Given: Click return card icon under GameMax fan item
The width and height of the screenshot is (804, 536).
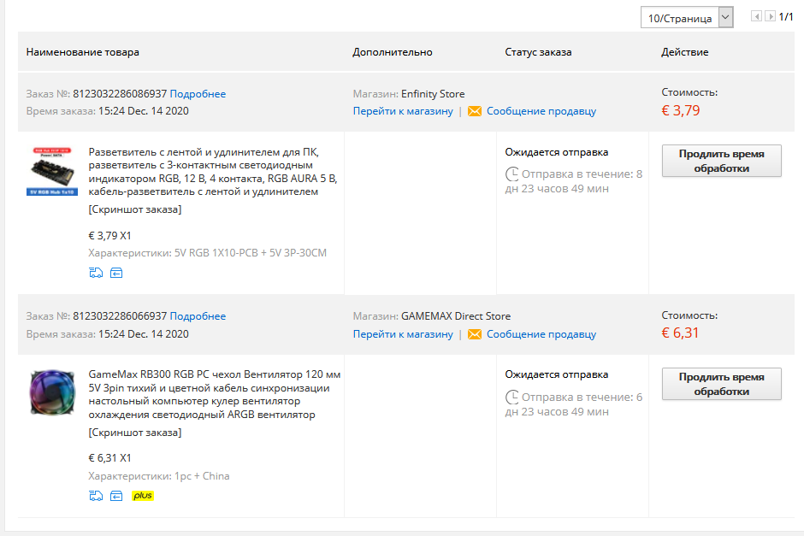Looking at the screenshot, I should [116, 496].
